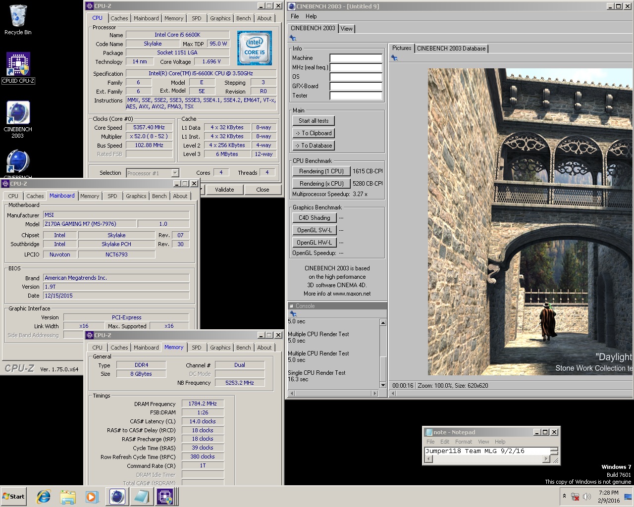
Task: Click Rendering (1 CPU) button
Action: coord(321,171)
